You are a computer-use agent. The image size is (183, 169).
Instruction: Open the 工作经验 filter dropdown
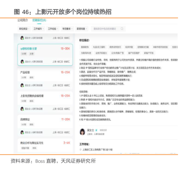tap(53, 28)
